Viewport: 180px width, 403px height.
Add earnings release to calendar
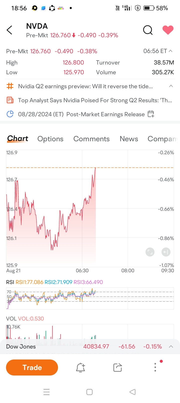point(151,114)
